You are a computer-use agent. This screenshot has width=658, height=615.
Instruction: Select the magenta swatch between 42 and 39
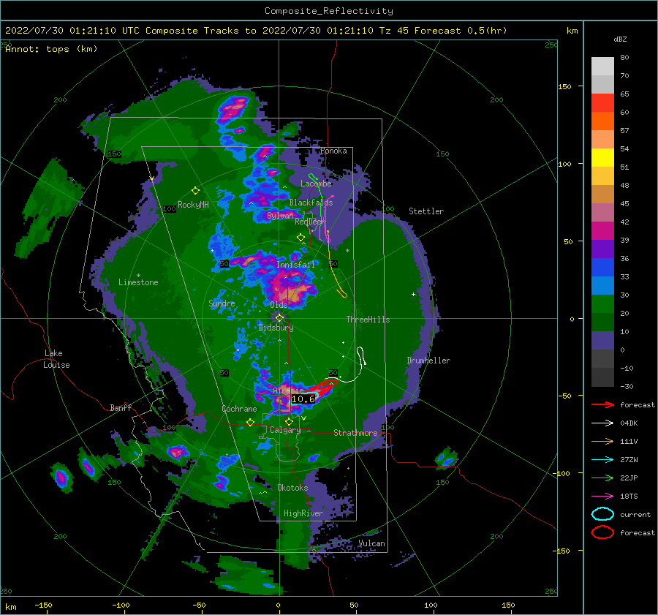(602, 231)
